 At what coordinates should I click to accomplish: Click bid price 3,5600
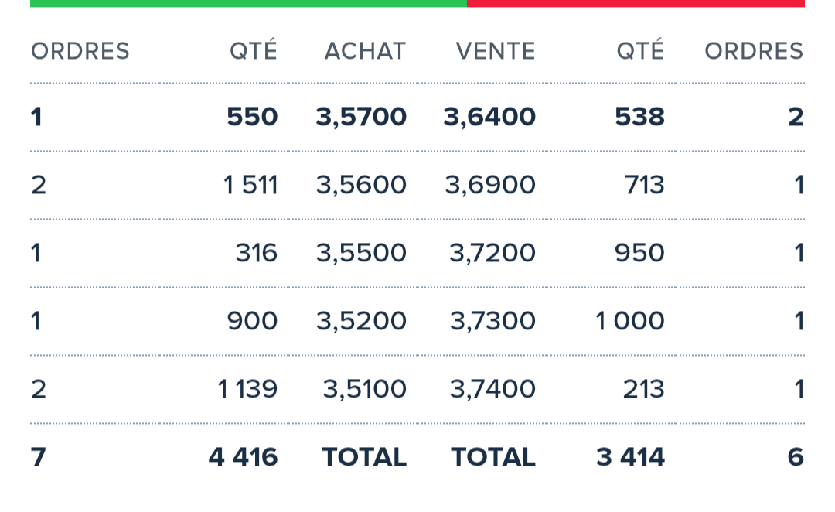click(x=361, y=186)
